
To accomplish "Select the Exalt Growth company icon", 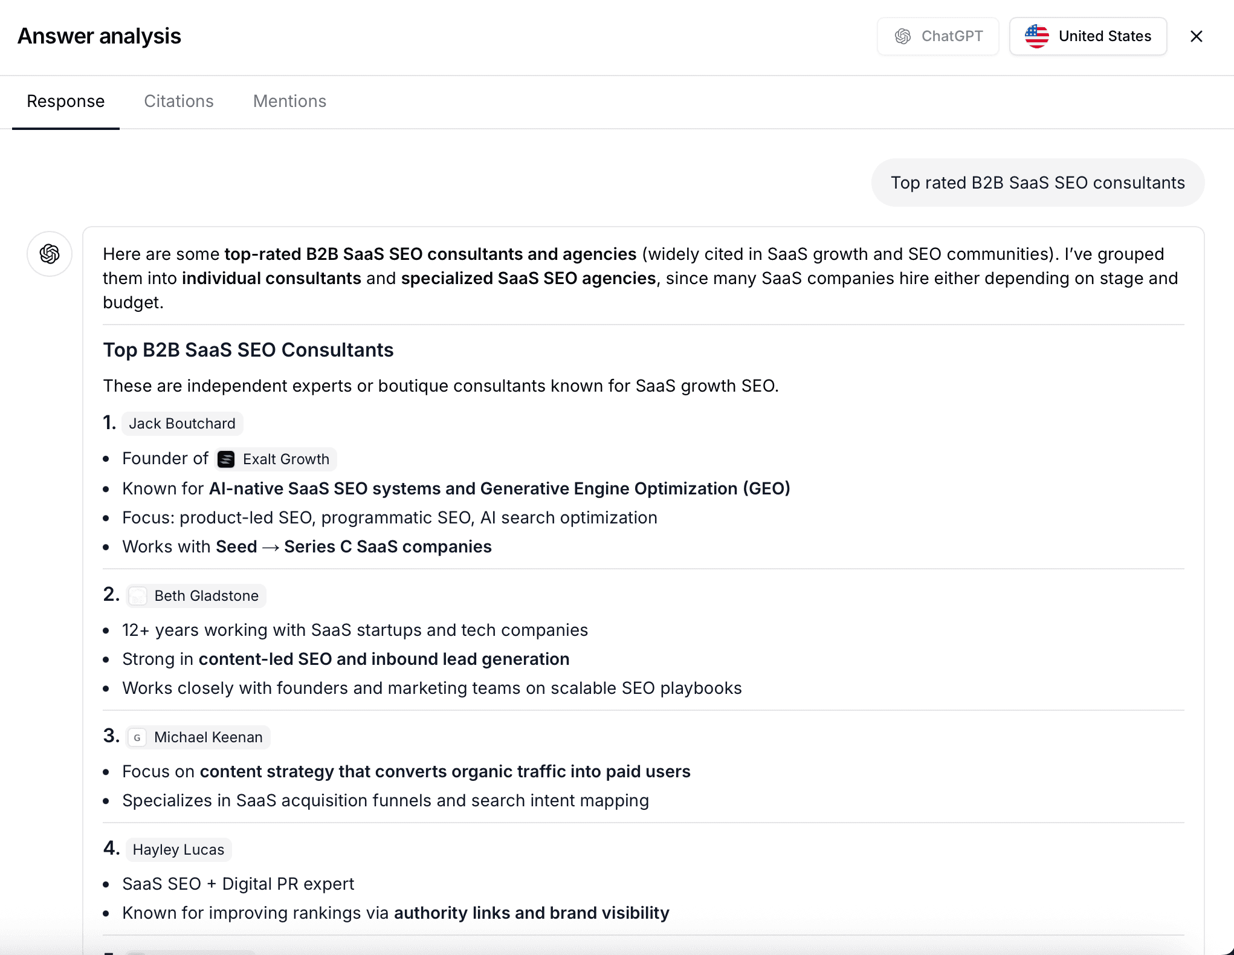I will point(225,459).
